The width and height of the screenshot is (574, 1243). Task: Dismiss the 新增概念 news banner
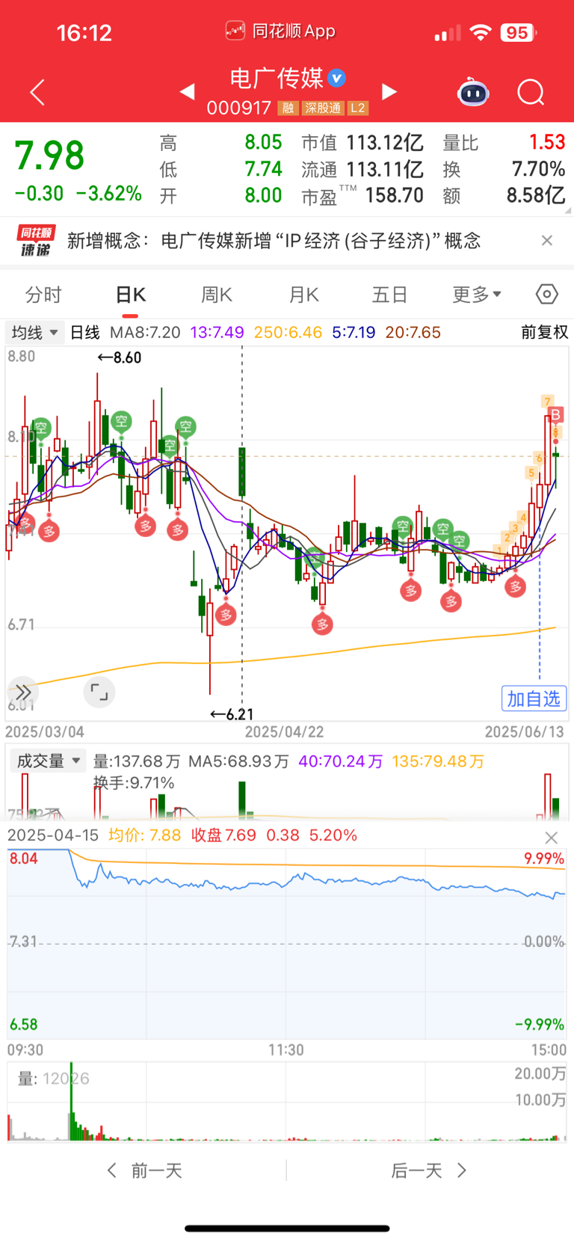point(547,240)
